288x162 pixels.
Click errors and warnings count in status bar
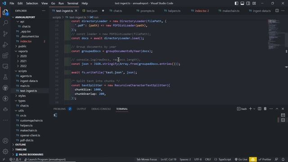[x=15, y=159]
